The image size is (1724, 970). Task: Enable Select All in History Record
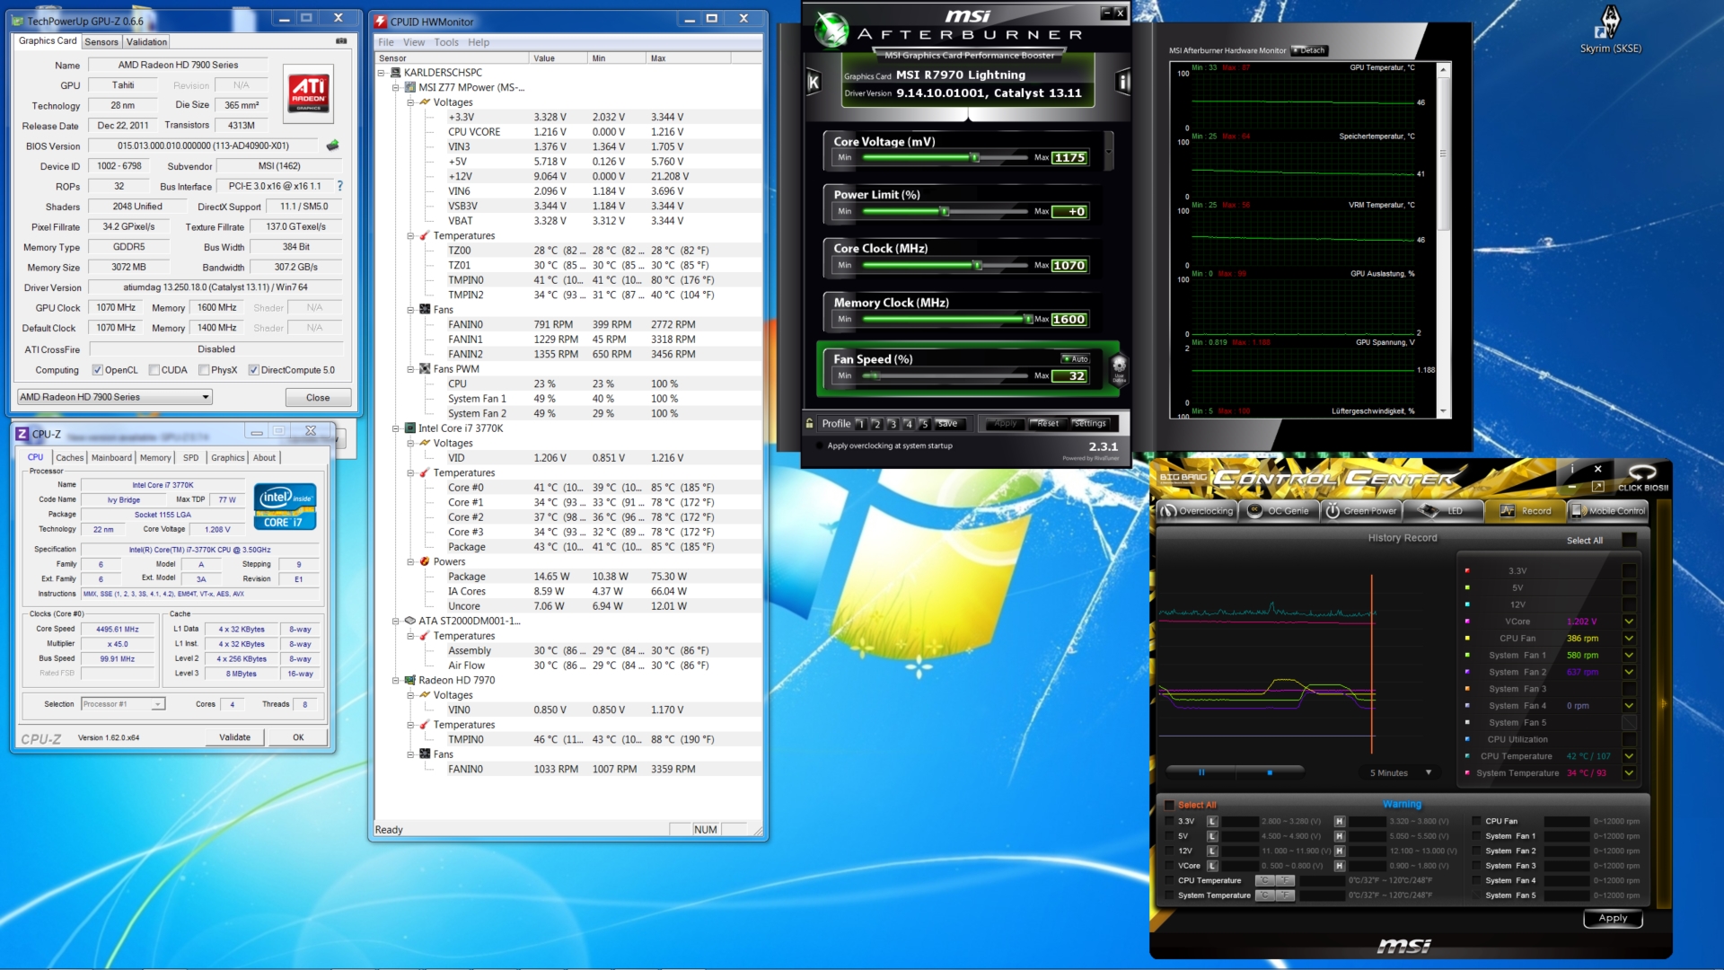pyautogui.click(x=1629, y=540)
